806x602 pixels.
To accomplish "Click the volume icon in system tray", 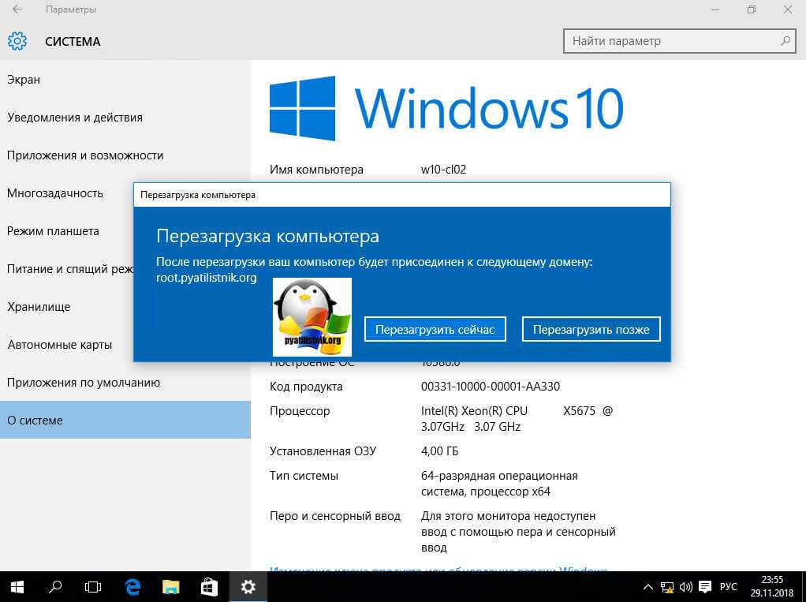I will pyautogui.click(x=685, y=587).
